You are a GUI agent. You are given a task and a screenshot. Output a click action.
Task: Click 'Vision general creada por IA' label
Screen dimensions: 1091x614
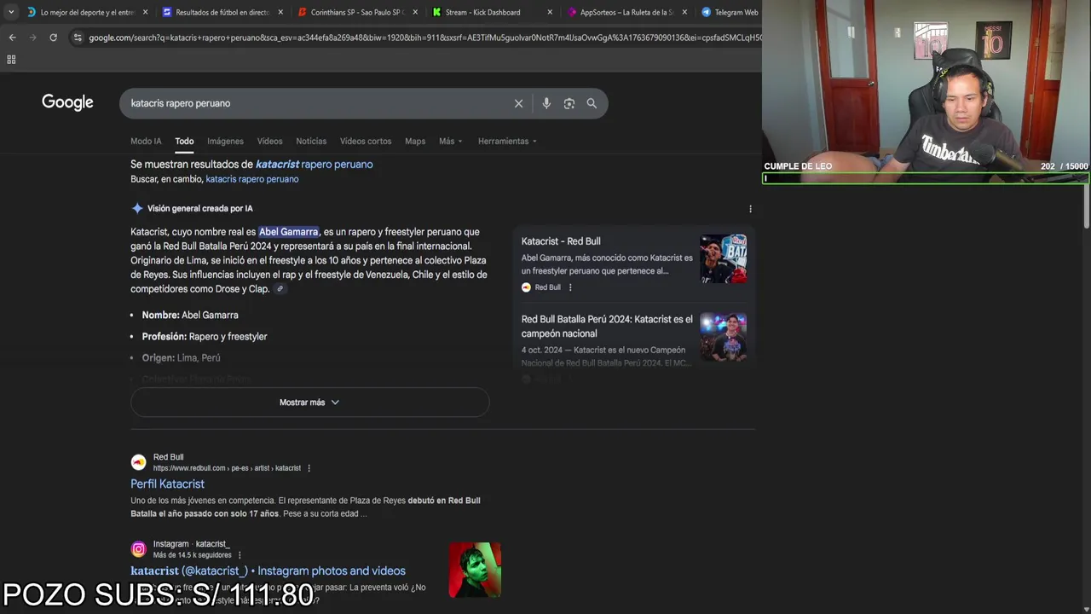pyautogui.click(x=199, y=209)
